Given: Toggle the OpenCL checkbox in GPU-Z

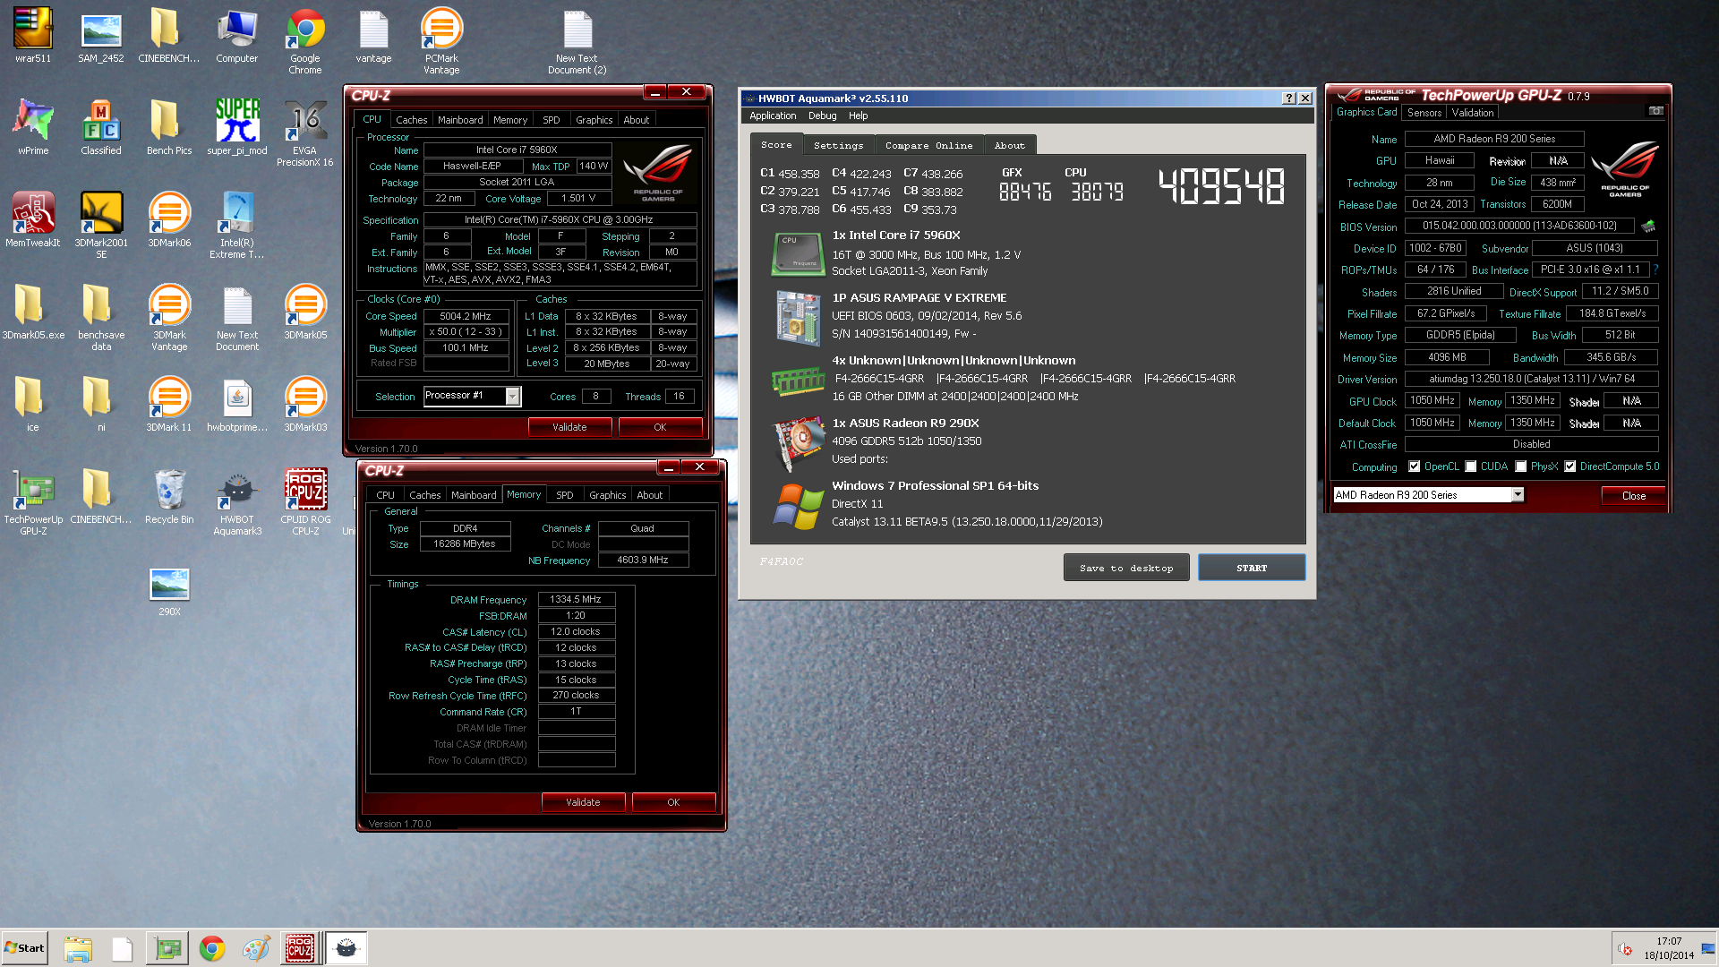Looking at the screenshot, I should [x=1414, y=466].
